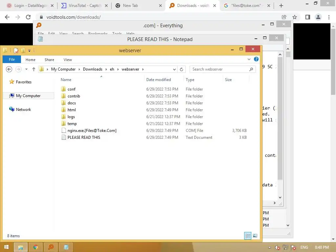The width and height of the screenshot is (336, 252).
Task: Switch to New Tab Chrome tab
Action: (138, 6)
